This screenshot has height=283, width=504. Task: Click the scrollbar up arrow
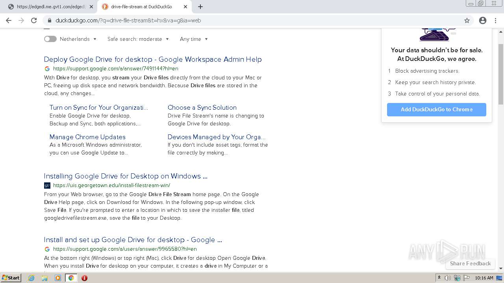pyautogui.click(x=501, y=31)
